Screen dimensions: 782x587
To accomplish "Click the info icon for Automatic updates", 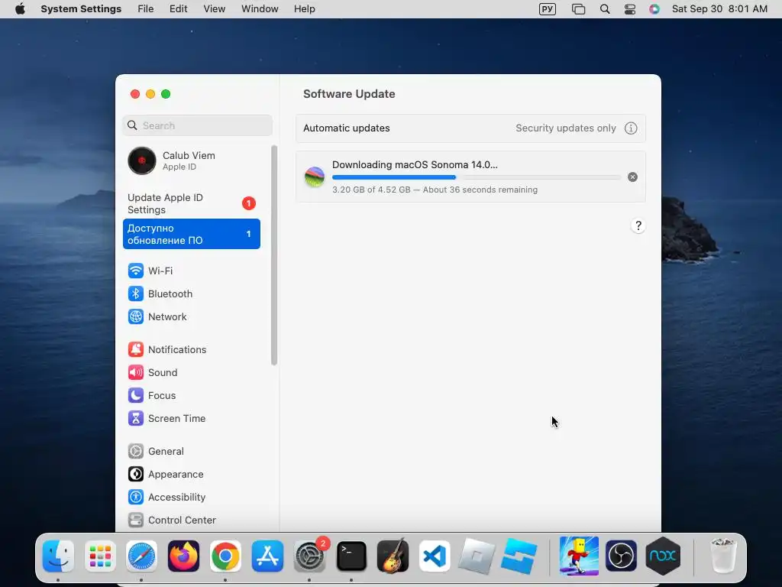I will [631, 128].
